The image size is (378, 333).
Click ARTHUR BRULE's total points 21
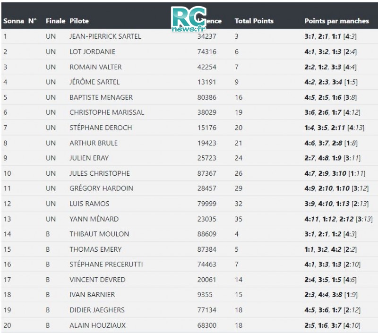tap(238, 143)
